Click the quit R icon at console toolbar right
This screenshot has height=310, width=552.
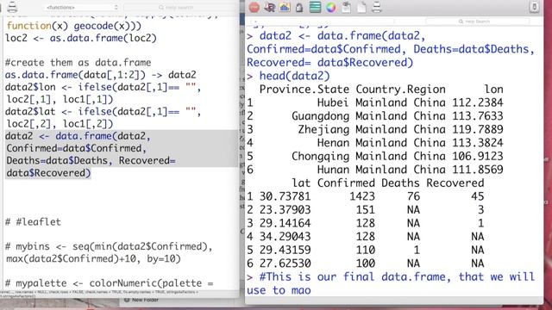(534, 7)
